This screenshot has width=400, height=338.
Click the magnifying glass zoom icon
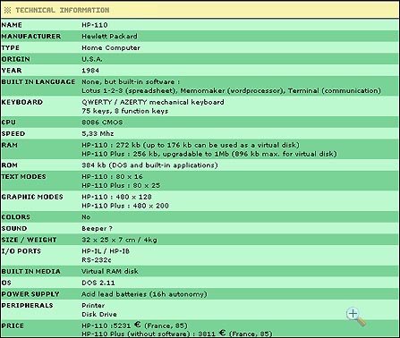coord(356,317)
